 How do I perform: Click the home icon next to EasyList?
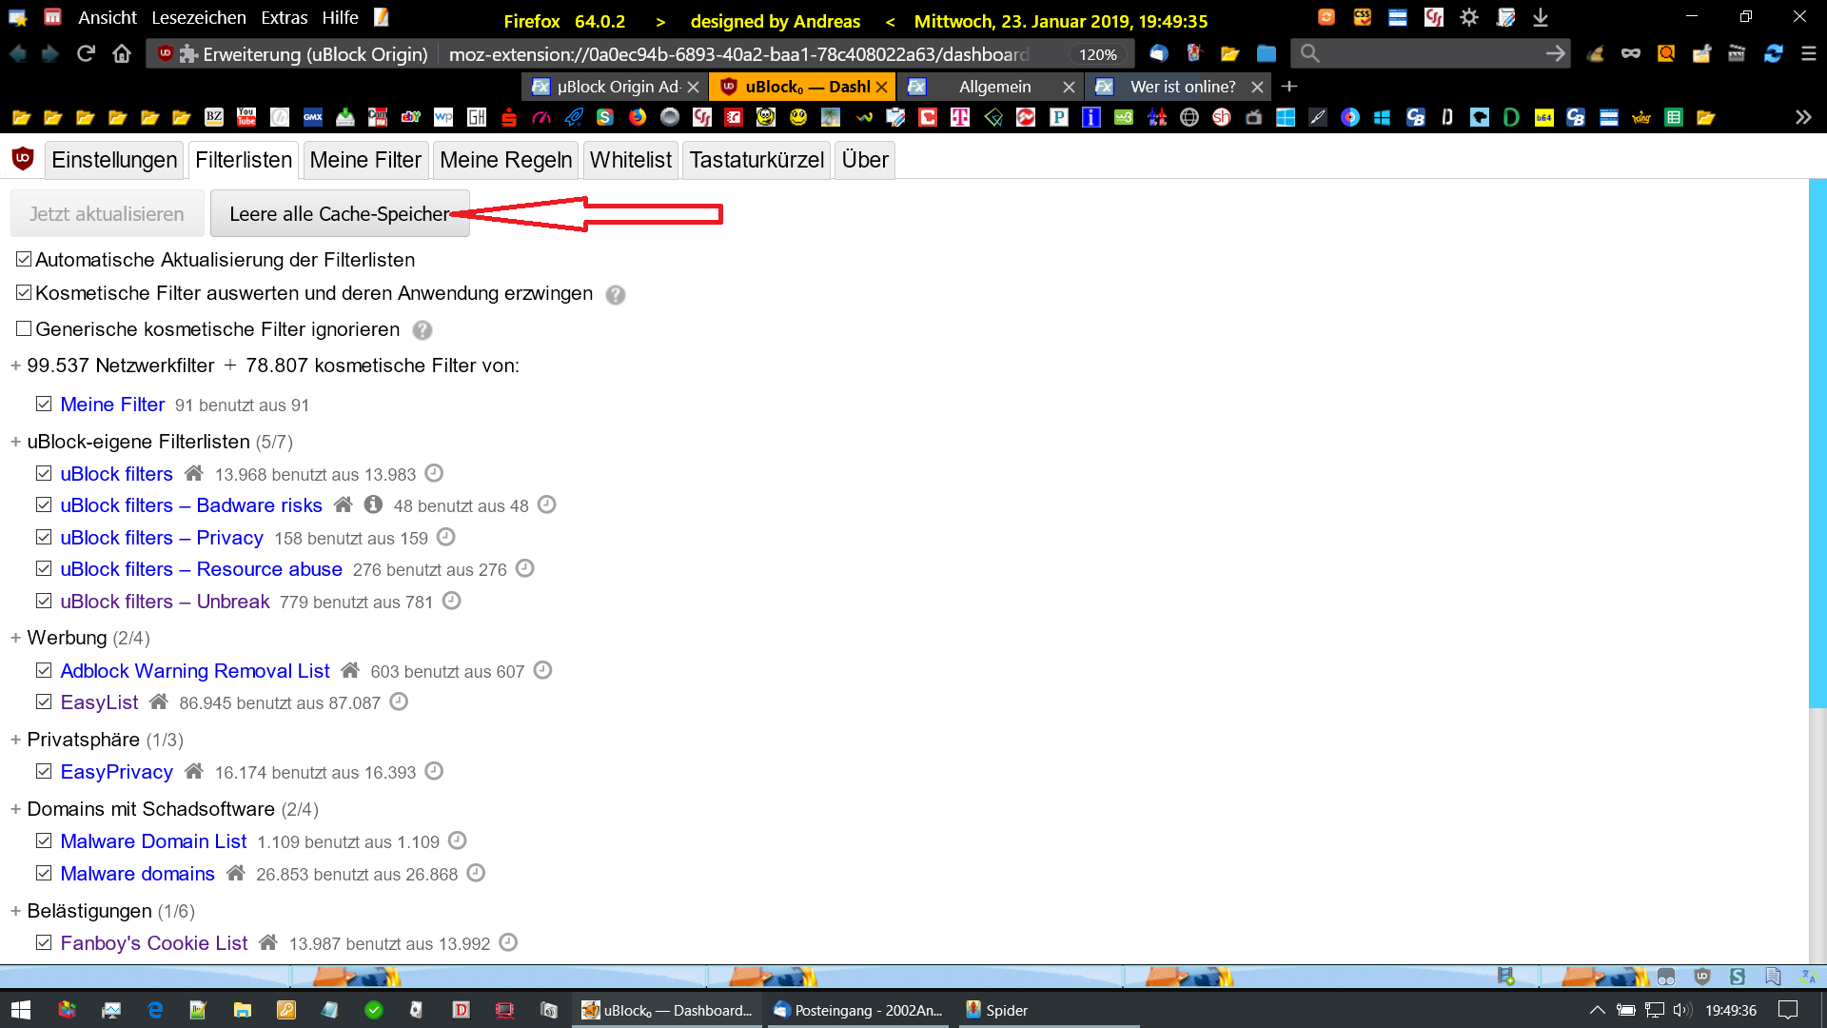click(159, 702)
